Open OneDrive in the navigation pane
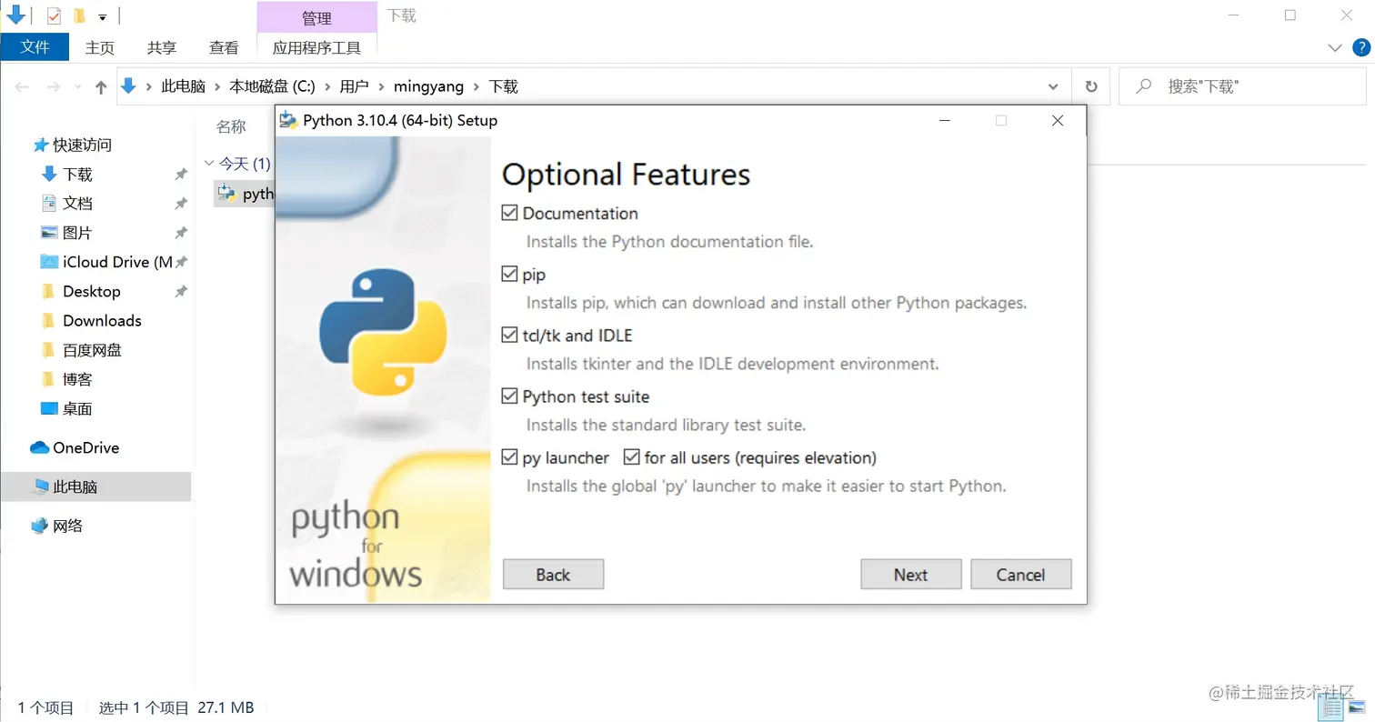The image size is (1375, 722). click(85, 447)
